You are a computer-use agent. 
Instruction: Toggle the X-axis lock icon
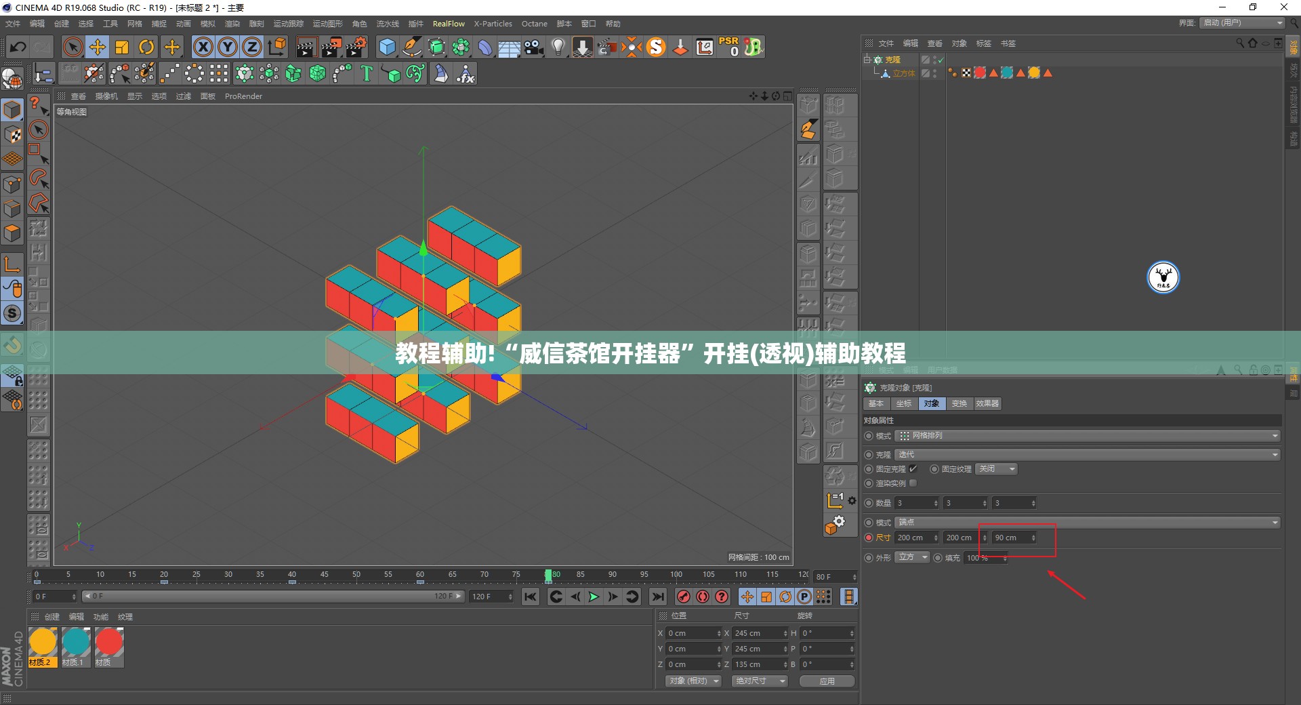[203, 47]
